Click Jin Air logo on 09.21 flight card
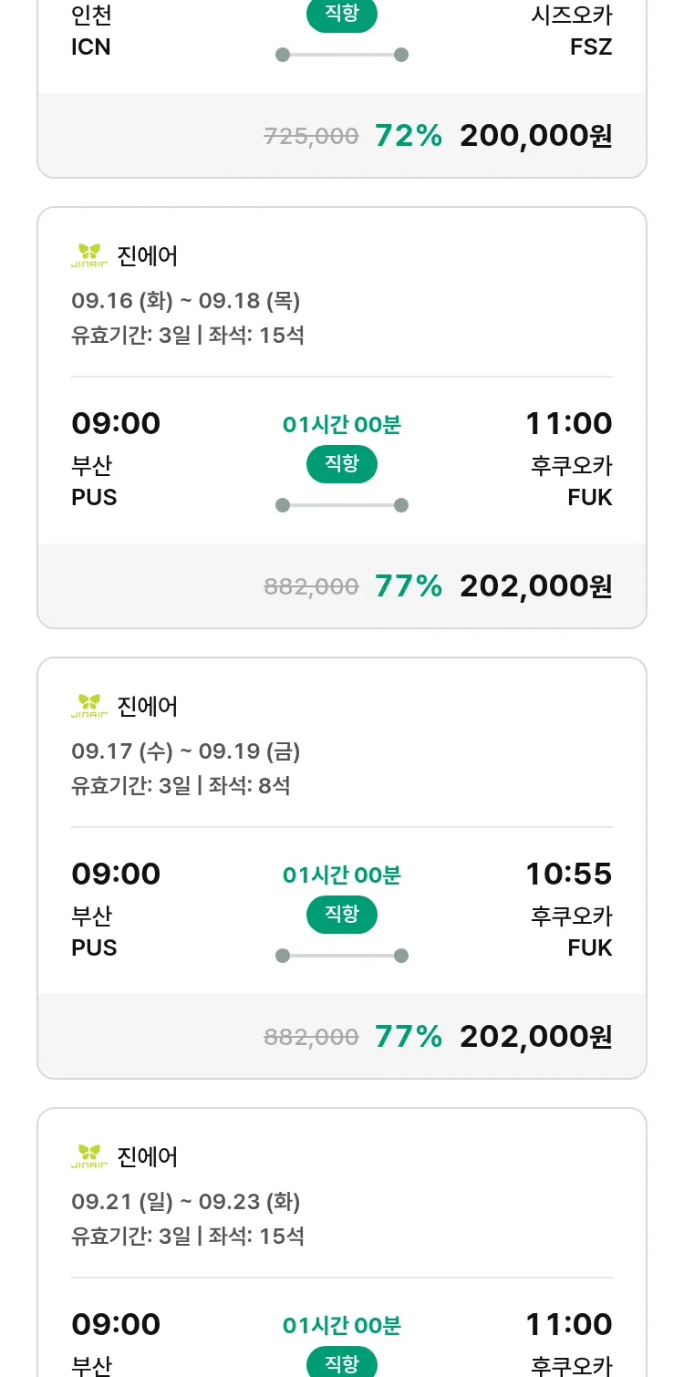Screen dimensions: 684x1377 coord(89,1157)
